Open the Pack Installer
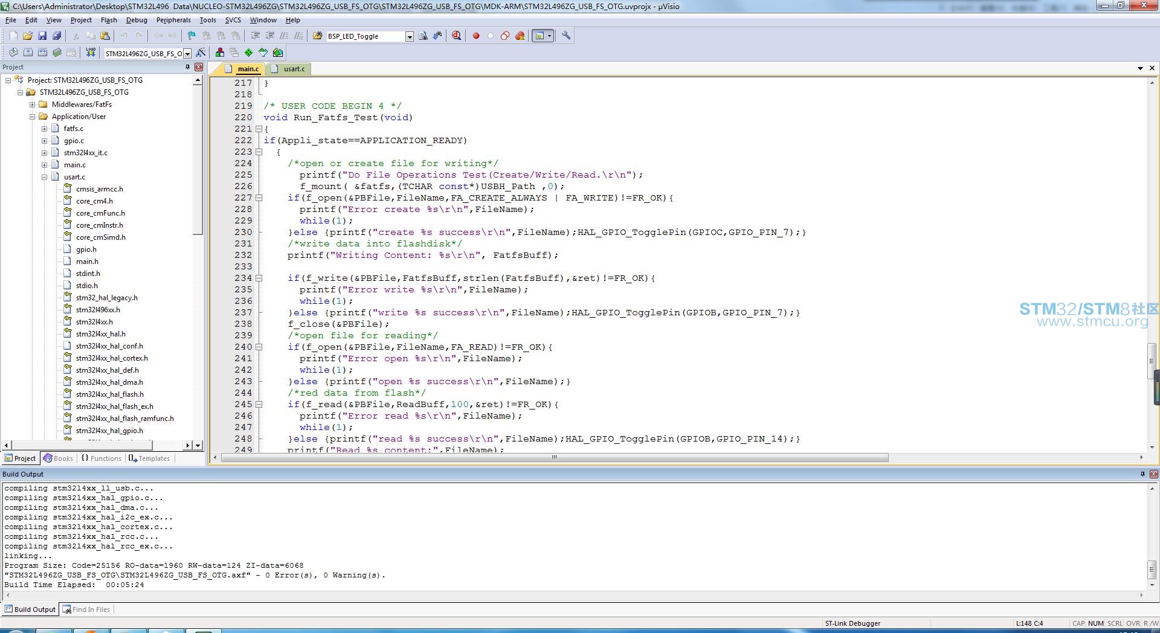The height and width of the screenshot is (633, 1160). pos(278,53)
